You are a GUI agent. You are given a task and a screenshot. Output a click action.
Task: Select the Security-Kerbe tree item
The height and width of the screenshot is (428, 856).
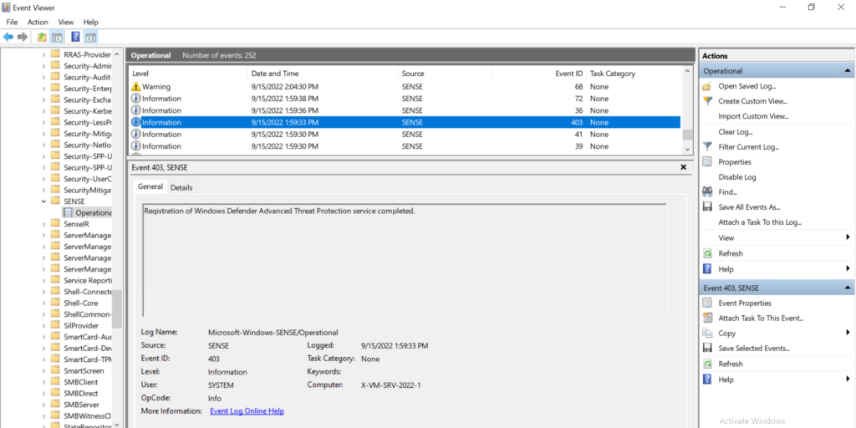(x=87, y=111)
